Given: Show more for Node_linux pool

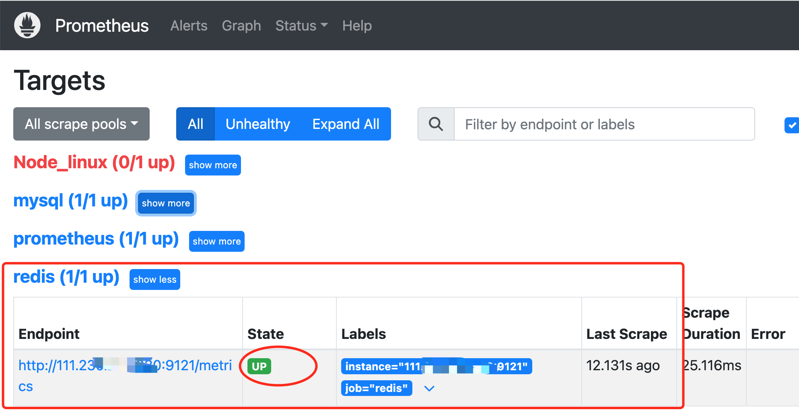Looking at the screenshot, I should [x=213, y=165].
